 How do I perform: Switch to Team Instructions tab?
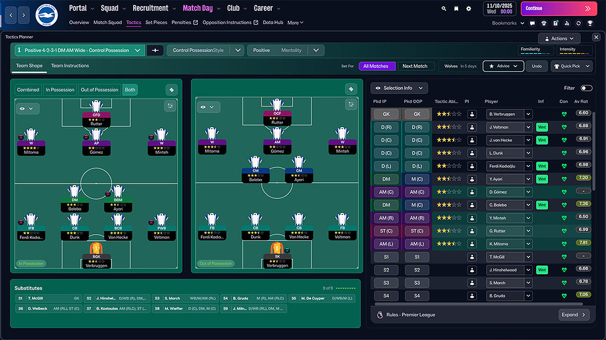[70, 66]
